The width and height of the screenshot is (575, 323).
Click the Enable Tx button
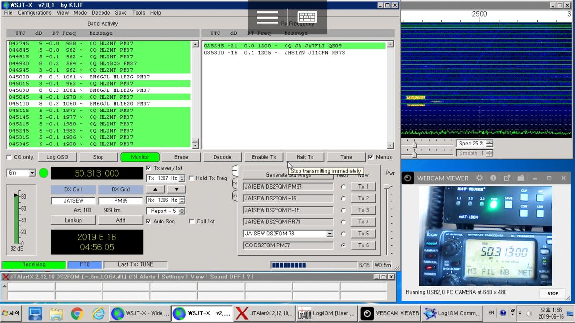click(x=264, y=157)
